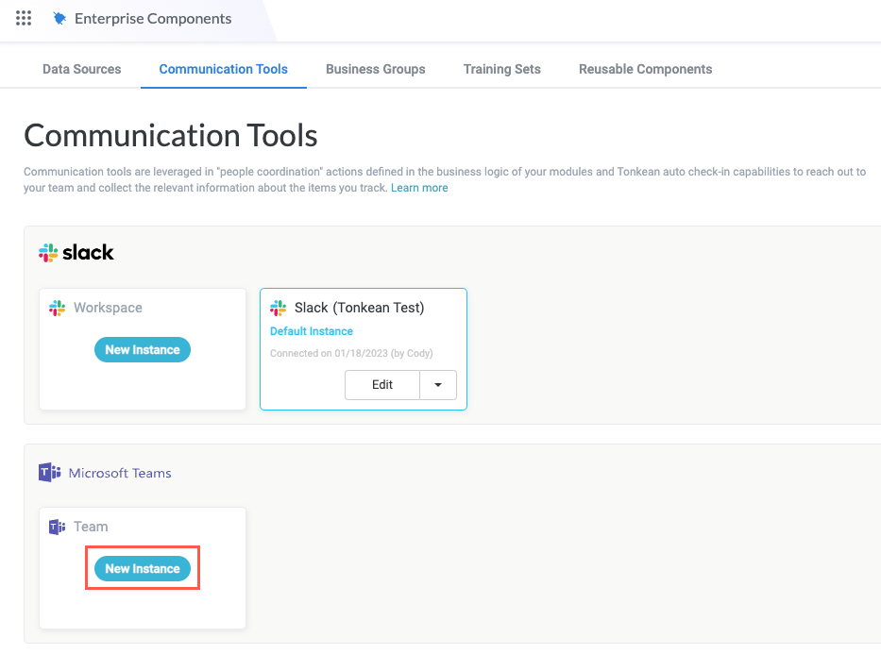Click the Enterprise Components logo icon
Screen dimensions: 881x654
[x=60, y=19]
